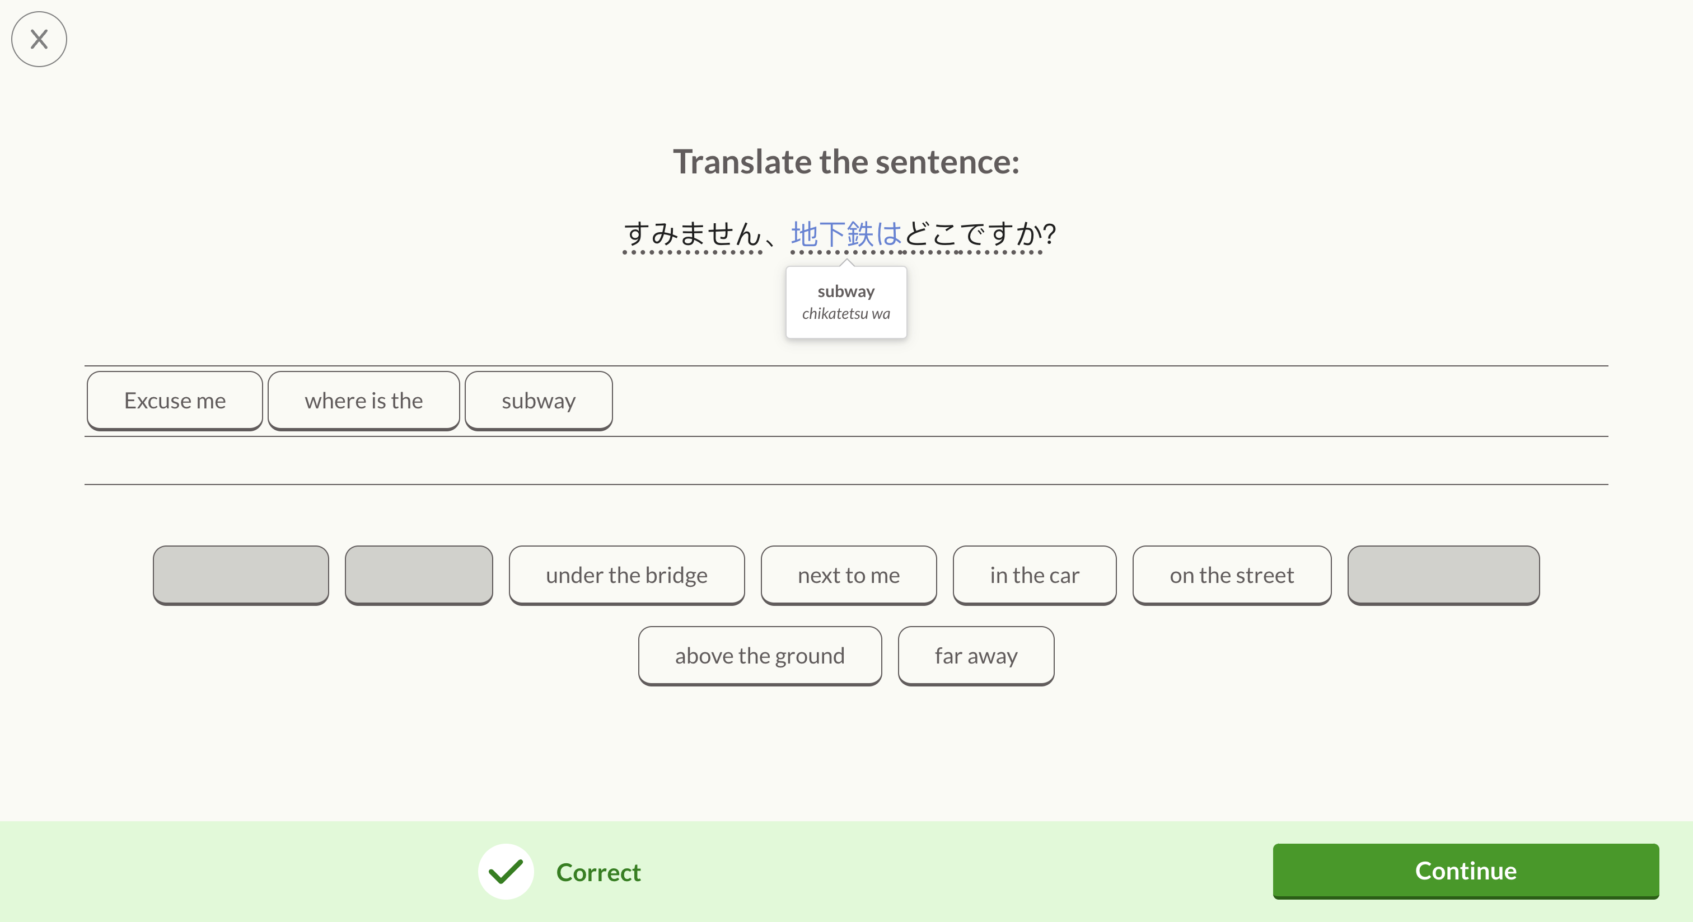Click the greyed-out tile after 'on the street'
1693x922 pixels.
tap(1443, 575)
